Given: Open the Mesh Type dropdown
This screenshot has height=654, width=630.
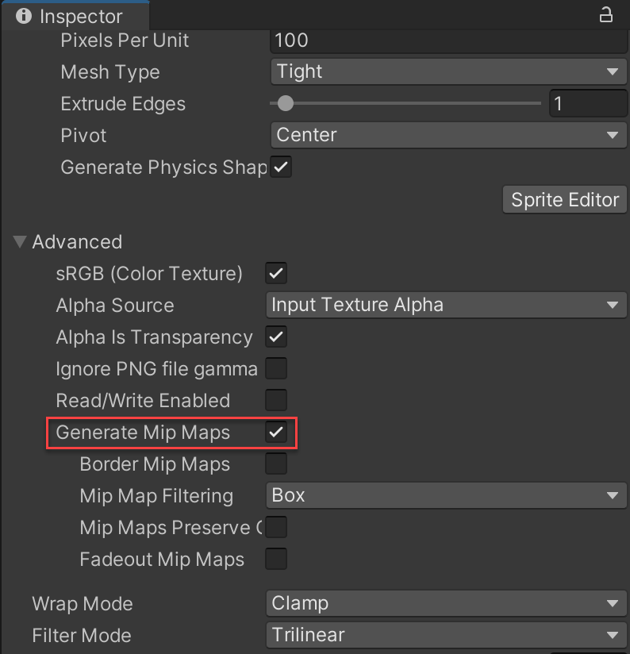Looking at the screenshot, I should tap(448, 72).
